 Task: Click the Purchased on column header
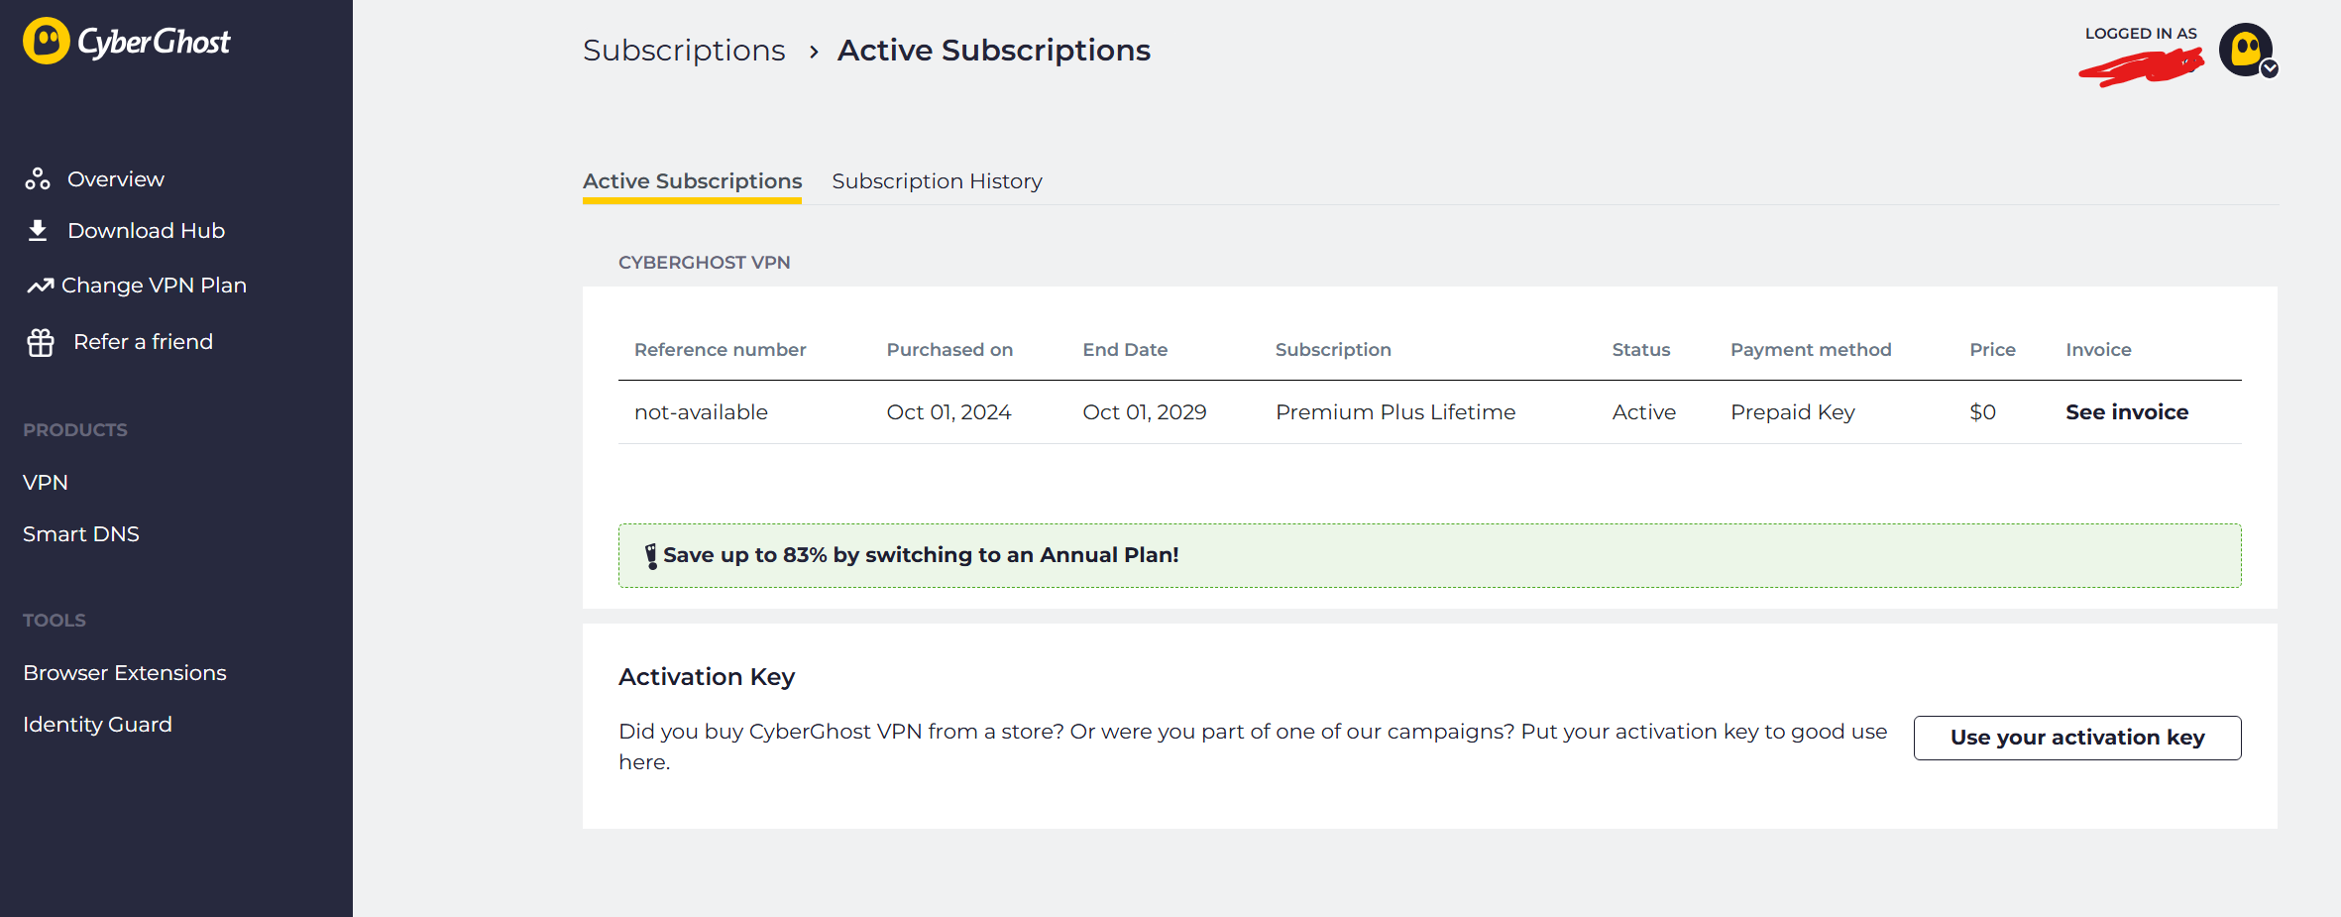pyautogui.click(x=949, y=350)
